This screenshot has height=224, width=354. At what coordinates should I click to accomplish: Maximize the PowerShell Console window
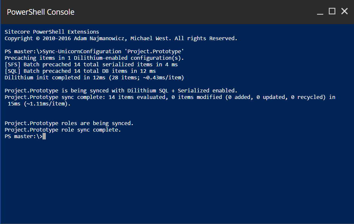tap(332, 11)
